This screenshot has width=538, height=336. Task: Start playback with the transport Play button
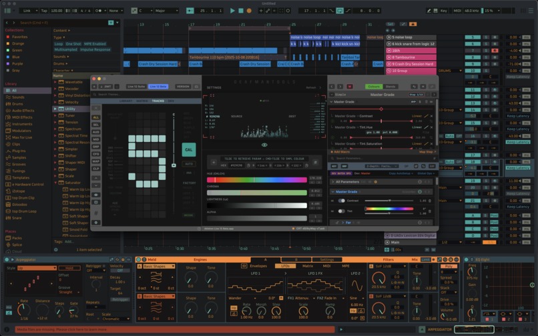coord(232,11)
